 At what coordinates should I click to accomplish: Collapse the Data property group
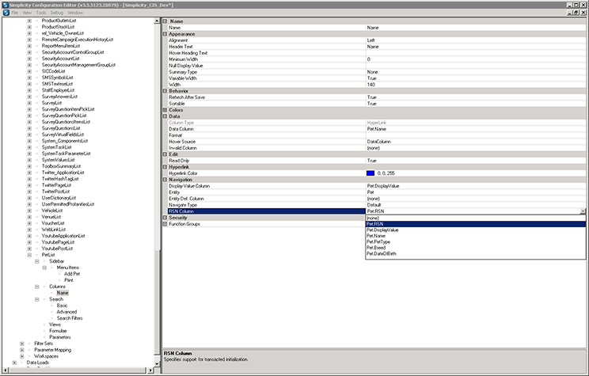click(x=165, y=116)
